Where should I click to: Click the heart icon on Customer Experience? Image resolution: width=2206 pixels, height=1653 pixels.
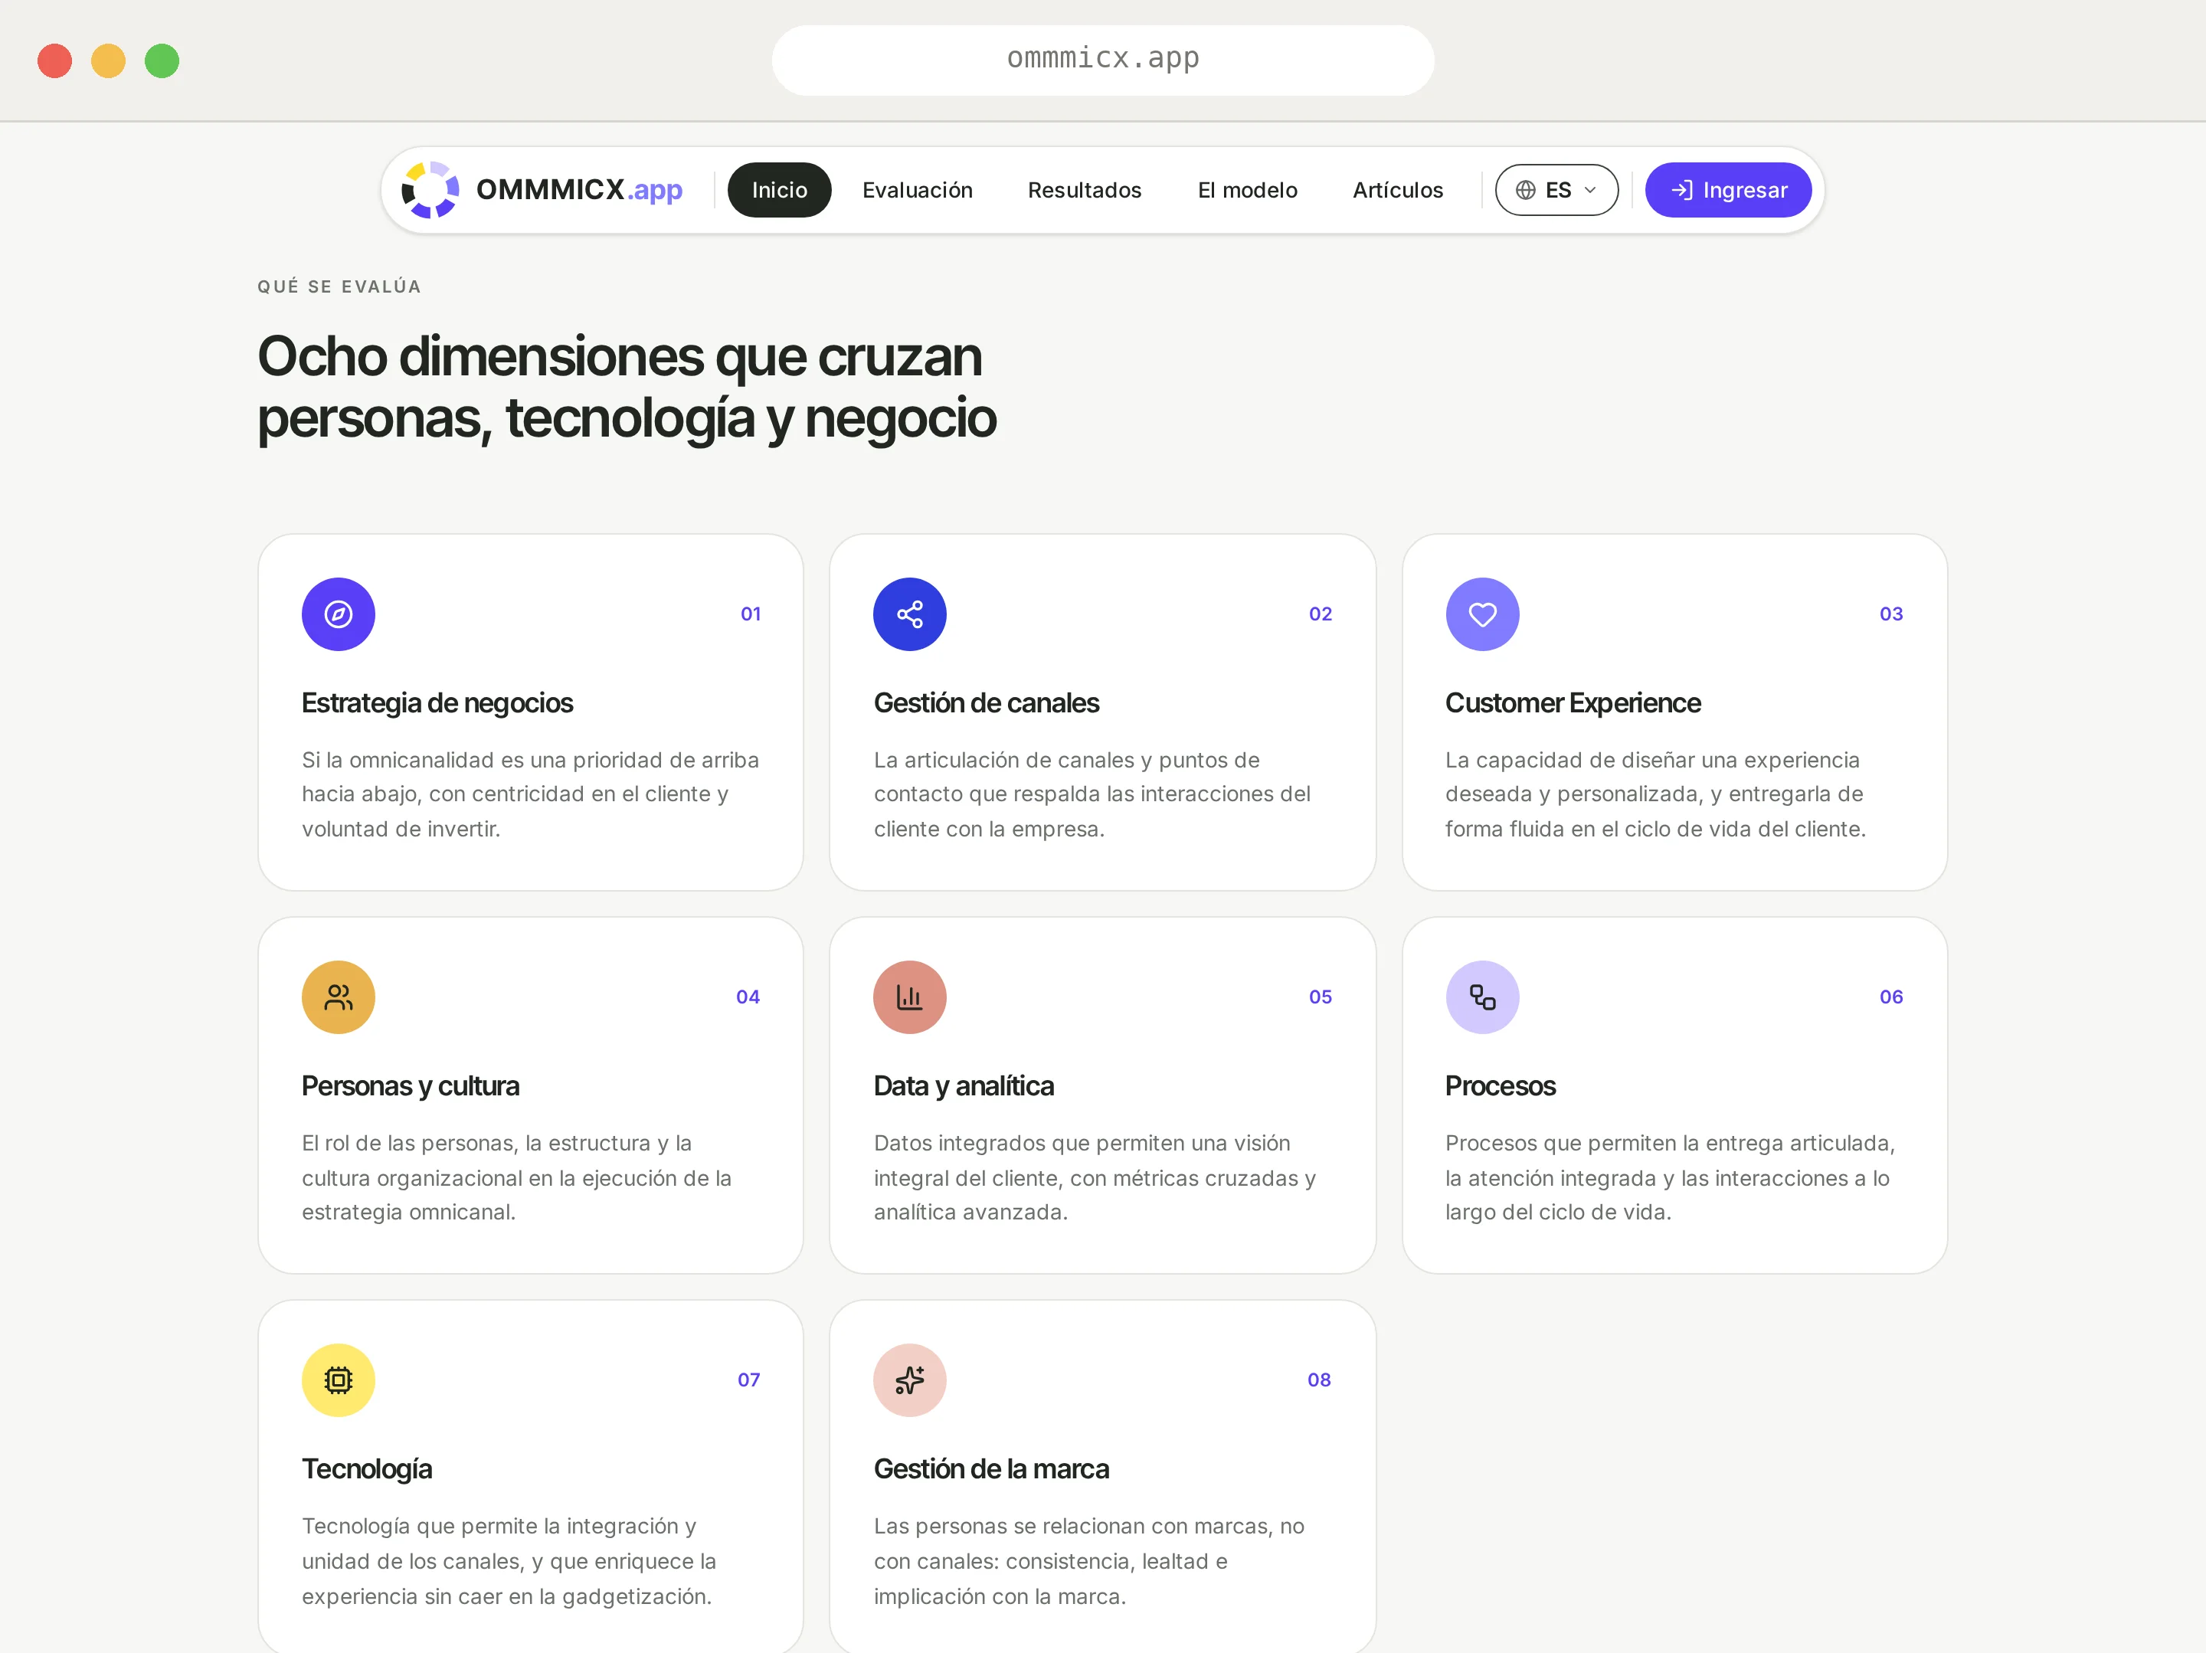[1482, 614]
